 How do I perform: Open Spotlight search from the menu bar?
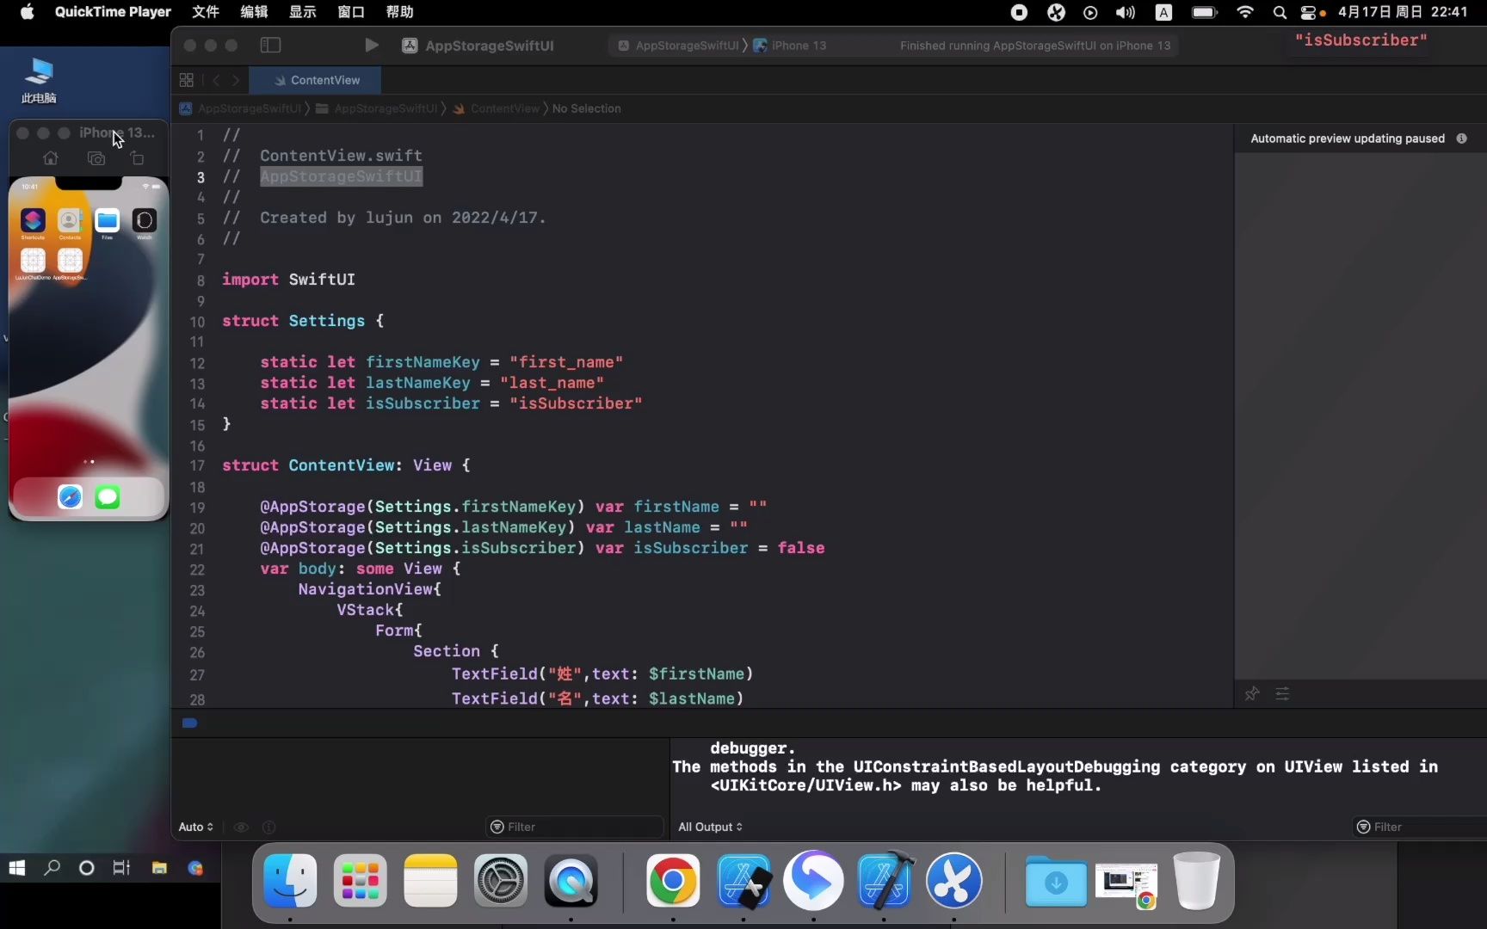point(1279,12)
